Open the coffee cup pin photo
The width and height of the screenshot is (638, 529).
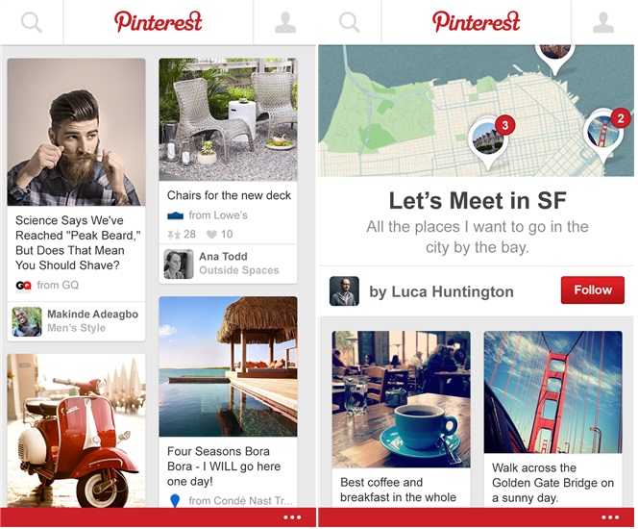click(402, 399)
